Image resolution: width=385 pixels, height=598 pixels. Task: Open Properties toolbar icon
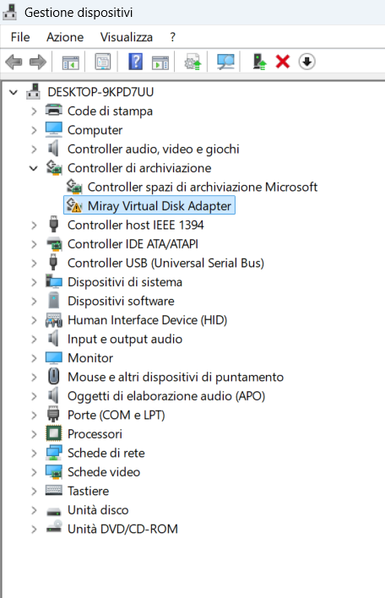pos(103,62)
